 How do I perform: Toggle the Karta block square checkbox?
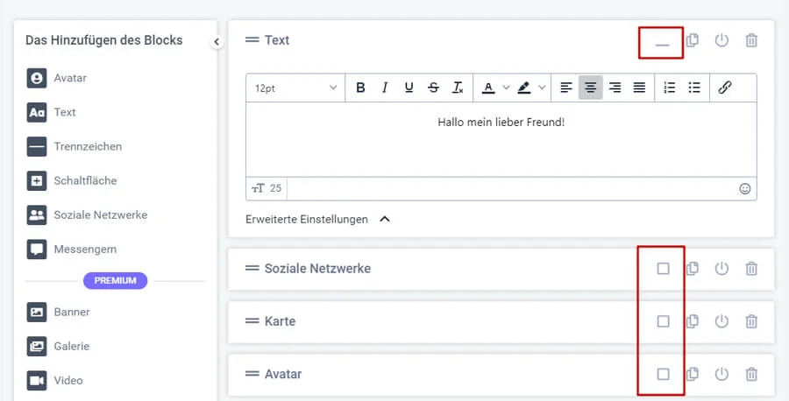tap(663, 321)
